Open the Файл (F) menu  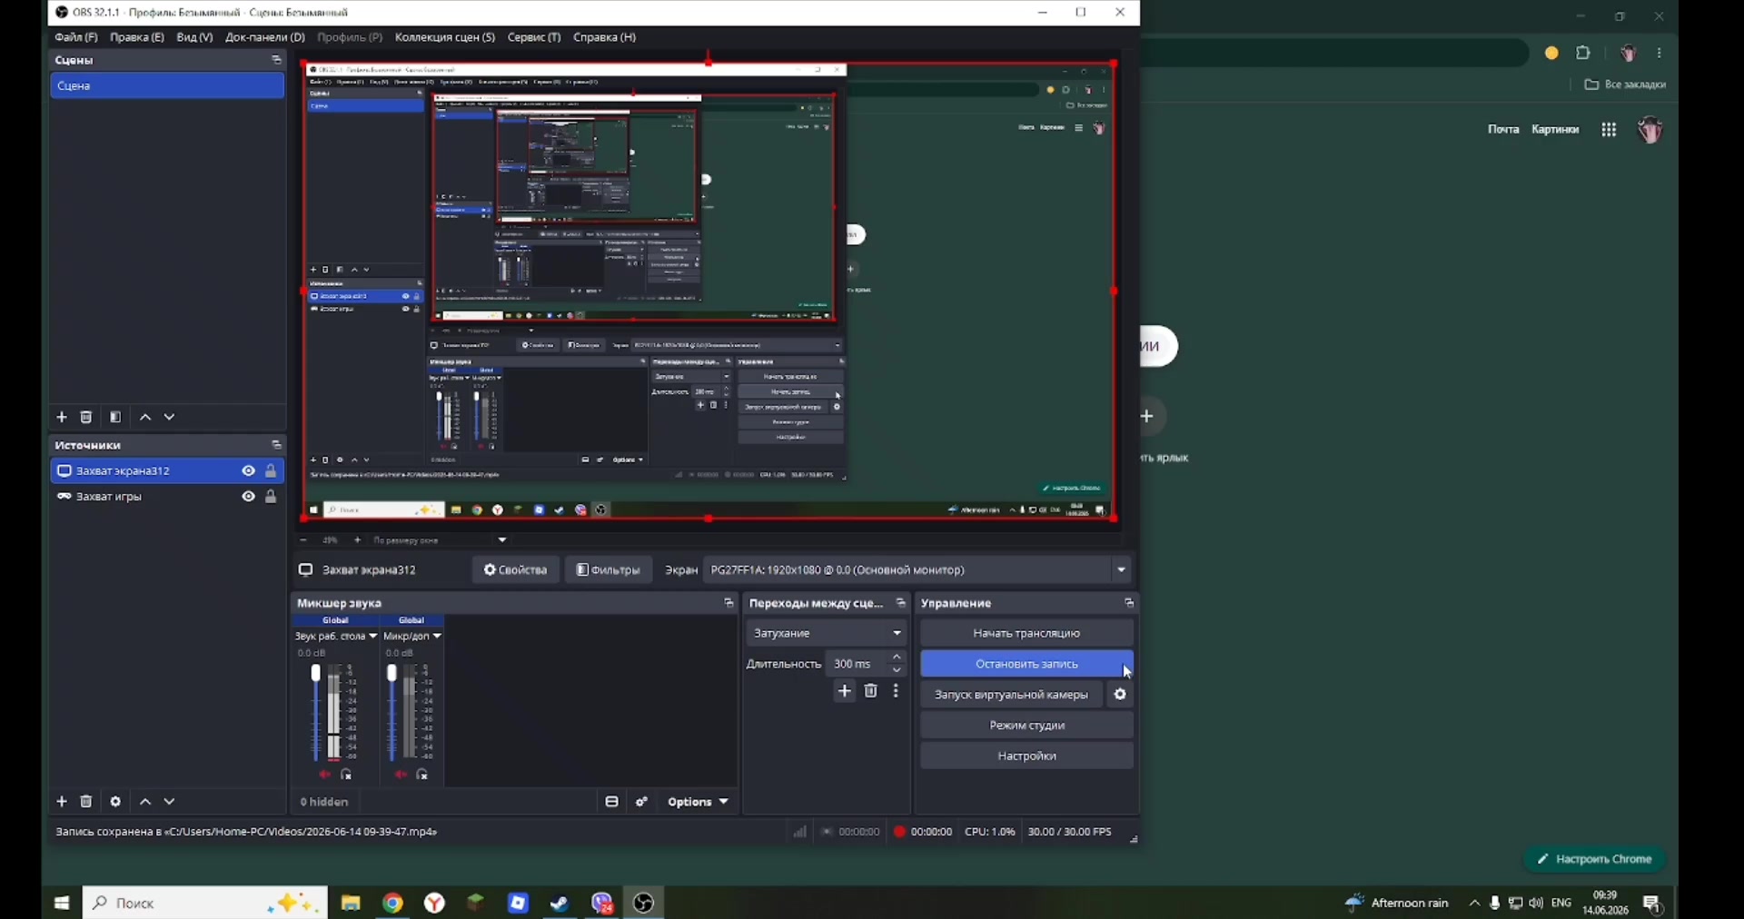(x=75, y=37)
